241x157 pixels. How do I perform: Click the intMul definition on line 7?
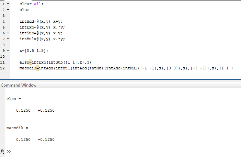point(42,39)
